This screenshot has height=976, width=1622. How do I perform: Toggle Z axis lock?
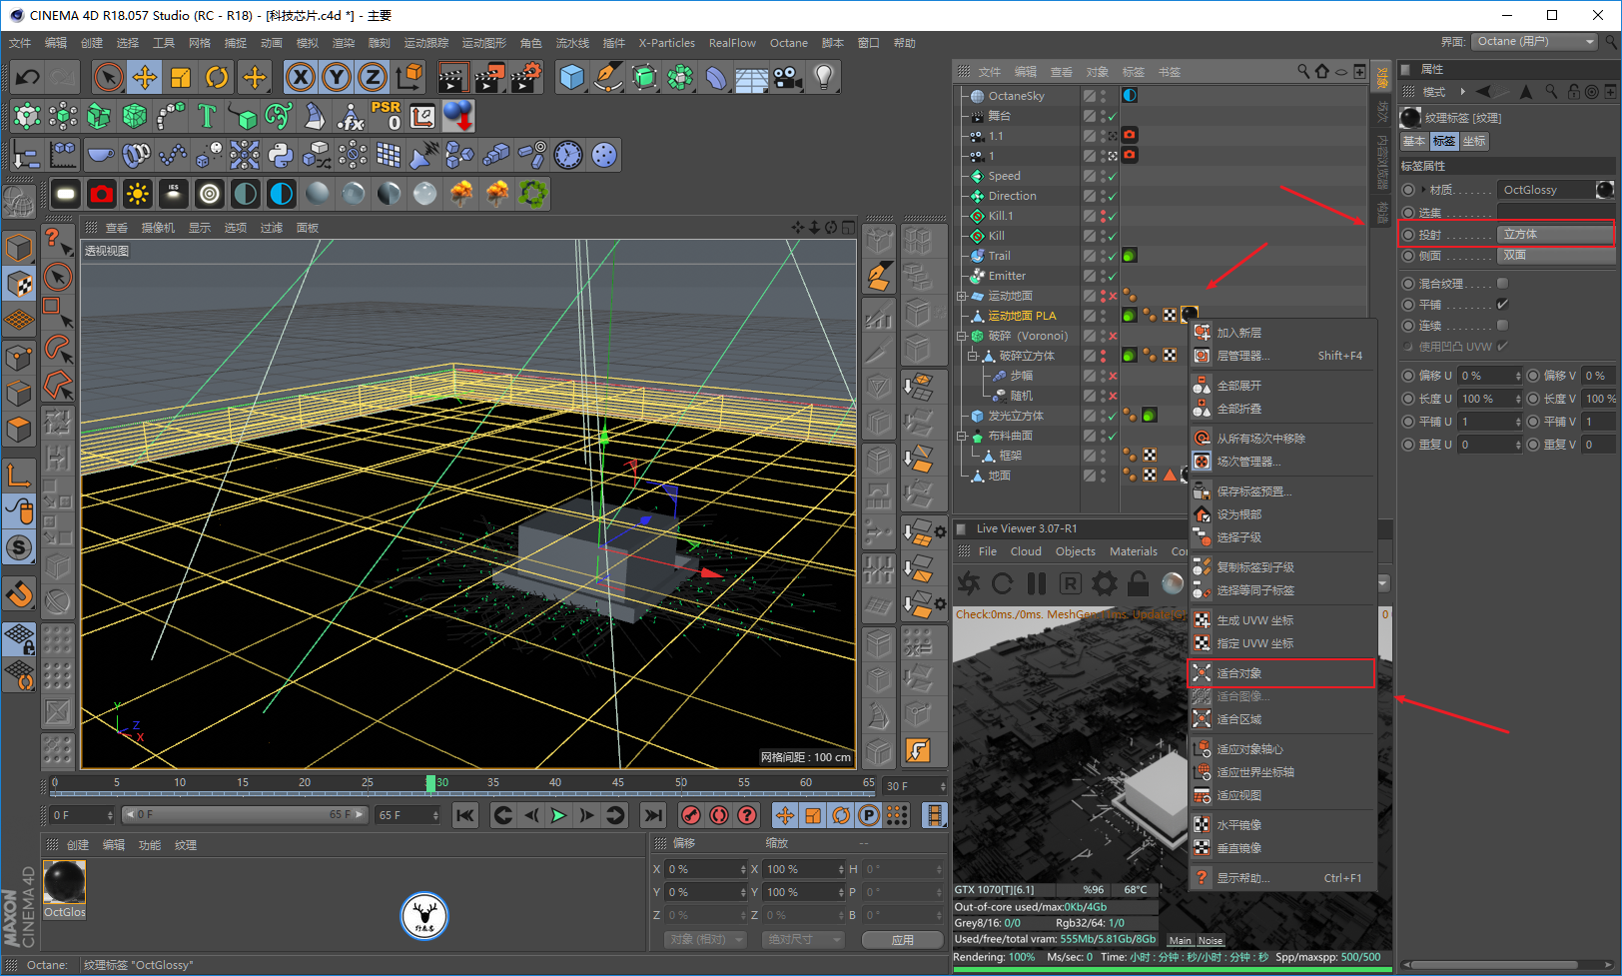(x=373, y=77)
